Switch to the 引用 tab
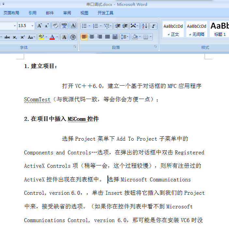229x226 pixels. 33,13
